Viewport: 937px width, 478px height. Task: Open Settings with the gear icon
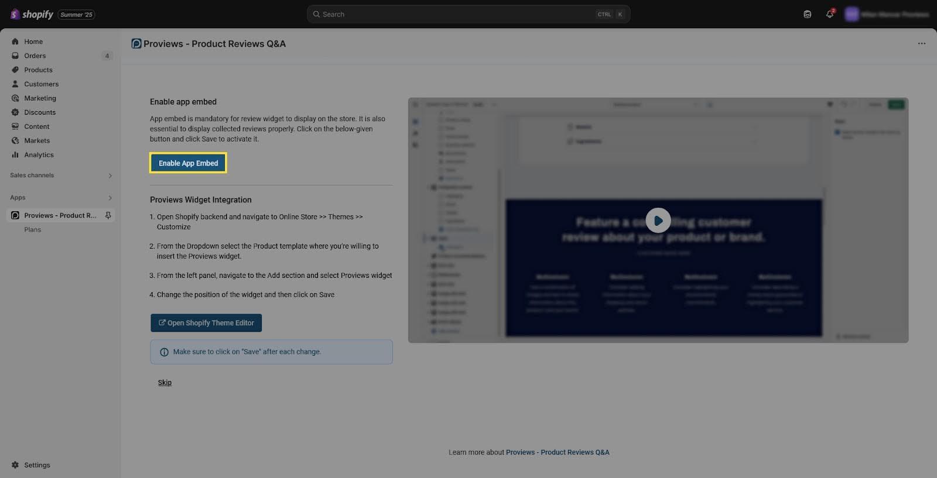tap(15, 465)
